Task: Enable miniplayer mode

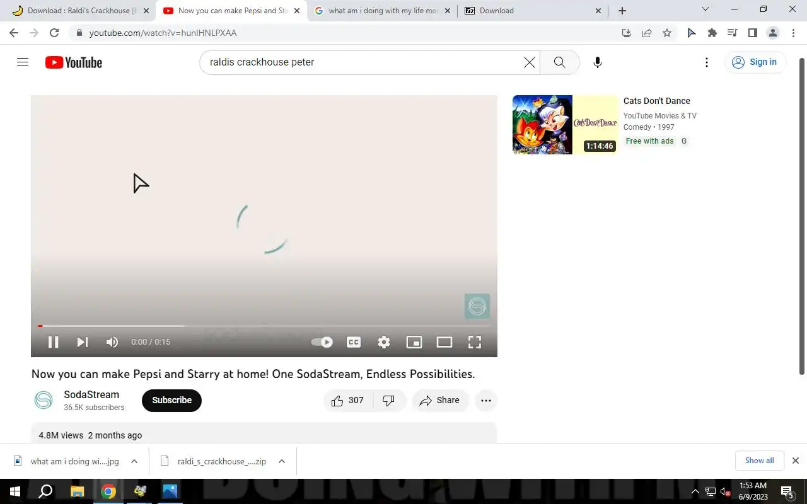Action: (x=414, y=342)
